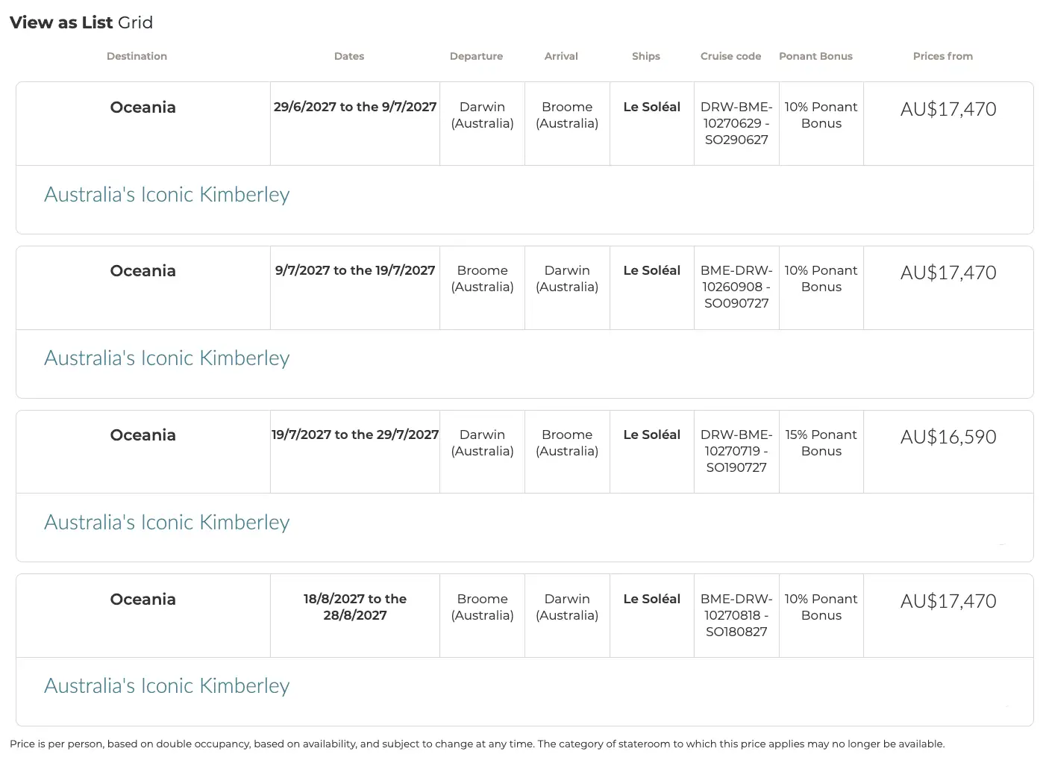The height and width of the screenshot is (775, 1043).
Task: Click the Arrival column header
Action: pyautogui.click(x=561, y=56)
